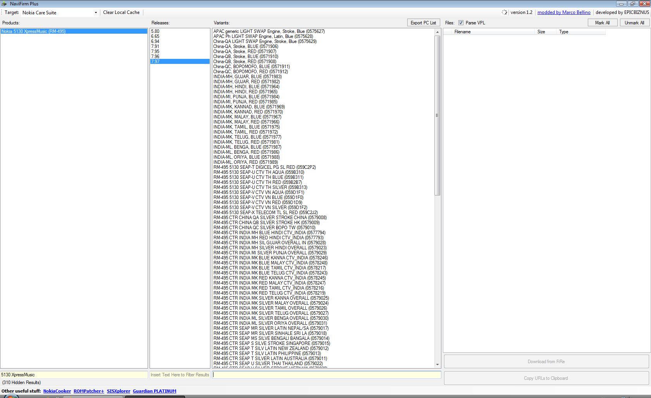This screenshot has width=651, height=398.
Task: Open the Target dropdown showing Nokia Care Suite
Action: pos(59,12)
